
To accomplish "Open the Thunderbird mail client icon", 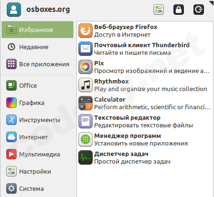I will click(86, 49).
